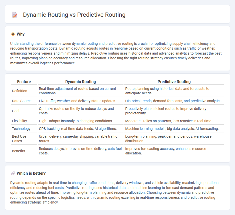Select the Predictive Routing column header

174,82
